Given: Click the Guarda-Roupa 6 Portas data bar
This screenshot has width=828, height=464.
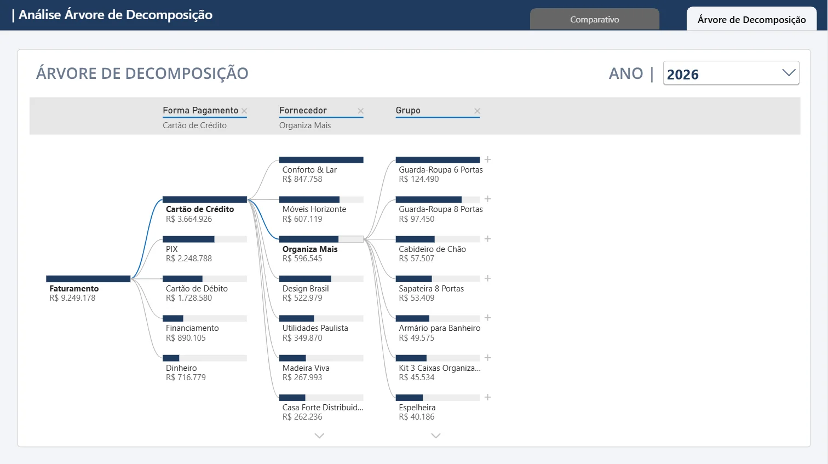Looking at the screenshot, I should [x=438, y=160].
